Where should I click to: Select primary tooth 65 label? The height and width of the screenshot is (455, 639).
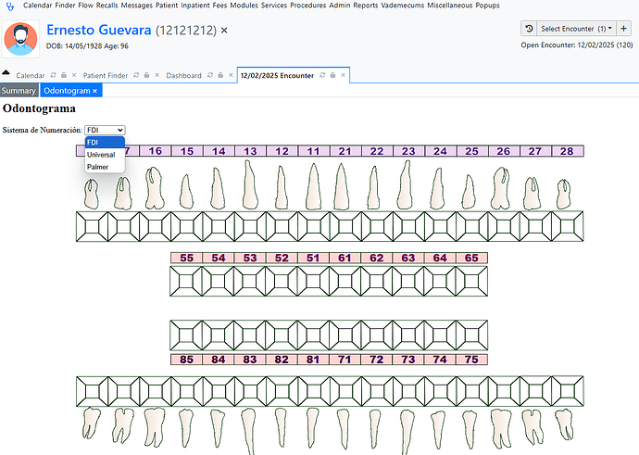[471, 258]
